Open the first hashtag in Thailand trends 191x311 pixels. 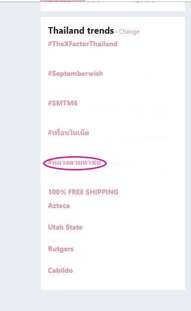click(83, 44)
